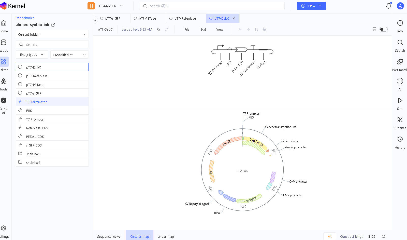This screenshot has height=240, width=407.
Task: Open the View menu
Action: (220, 30)
